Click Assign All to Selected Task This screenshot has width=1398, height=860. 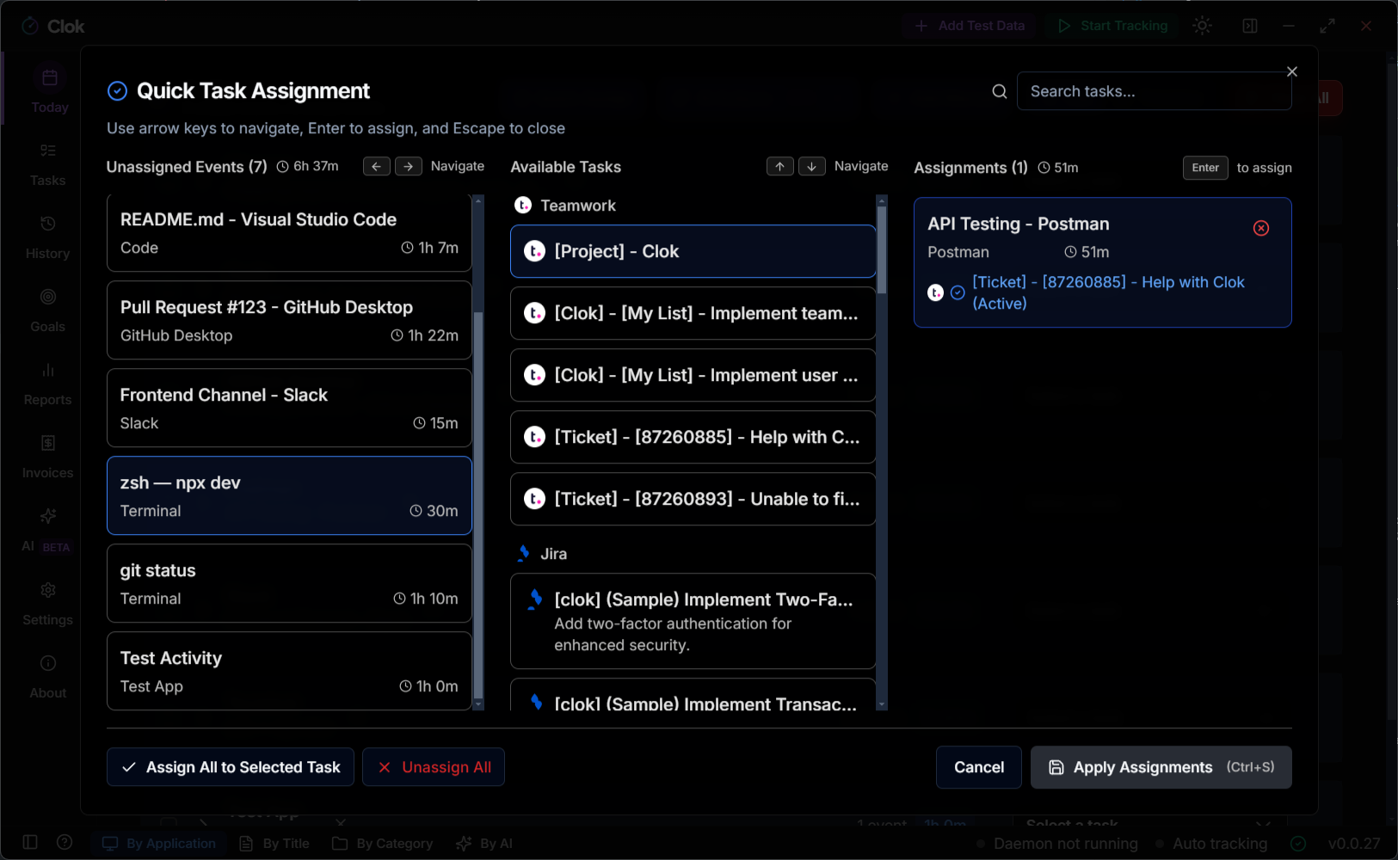[x=231, y=767]
